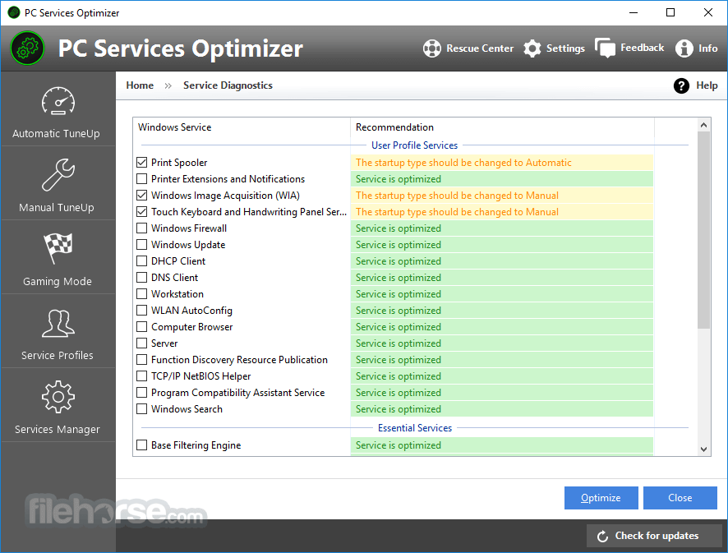
Task: Open the Feedback label in header
Action: click(x=642, y=48)
